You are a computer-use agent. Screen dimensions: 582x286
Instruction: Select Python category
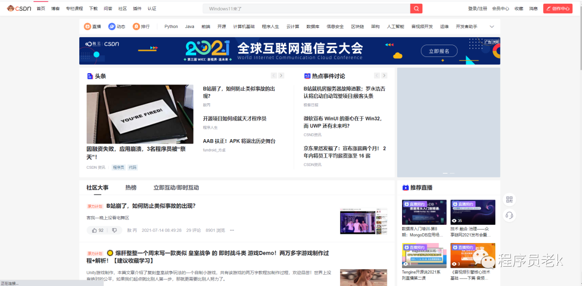pyautogui.click(x=171, y=27)
